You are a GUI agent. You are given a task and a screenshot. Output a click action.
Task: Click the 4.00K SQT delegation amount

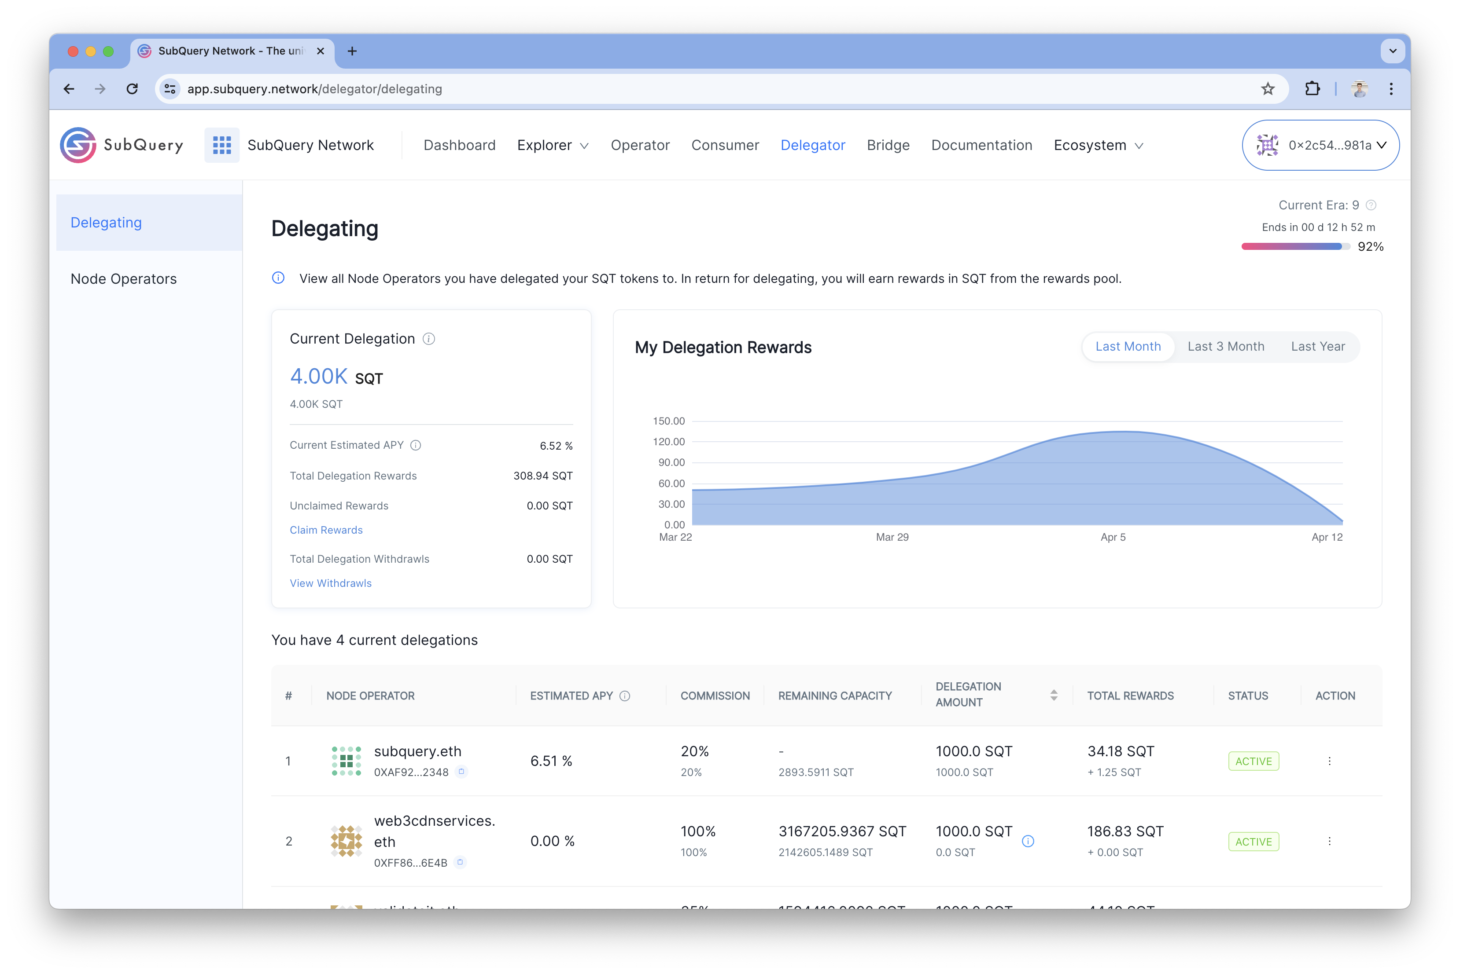point(336,377)
